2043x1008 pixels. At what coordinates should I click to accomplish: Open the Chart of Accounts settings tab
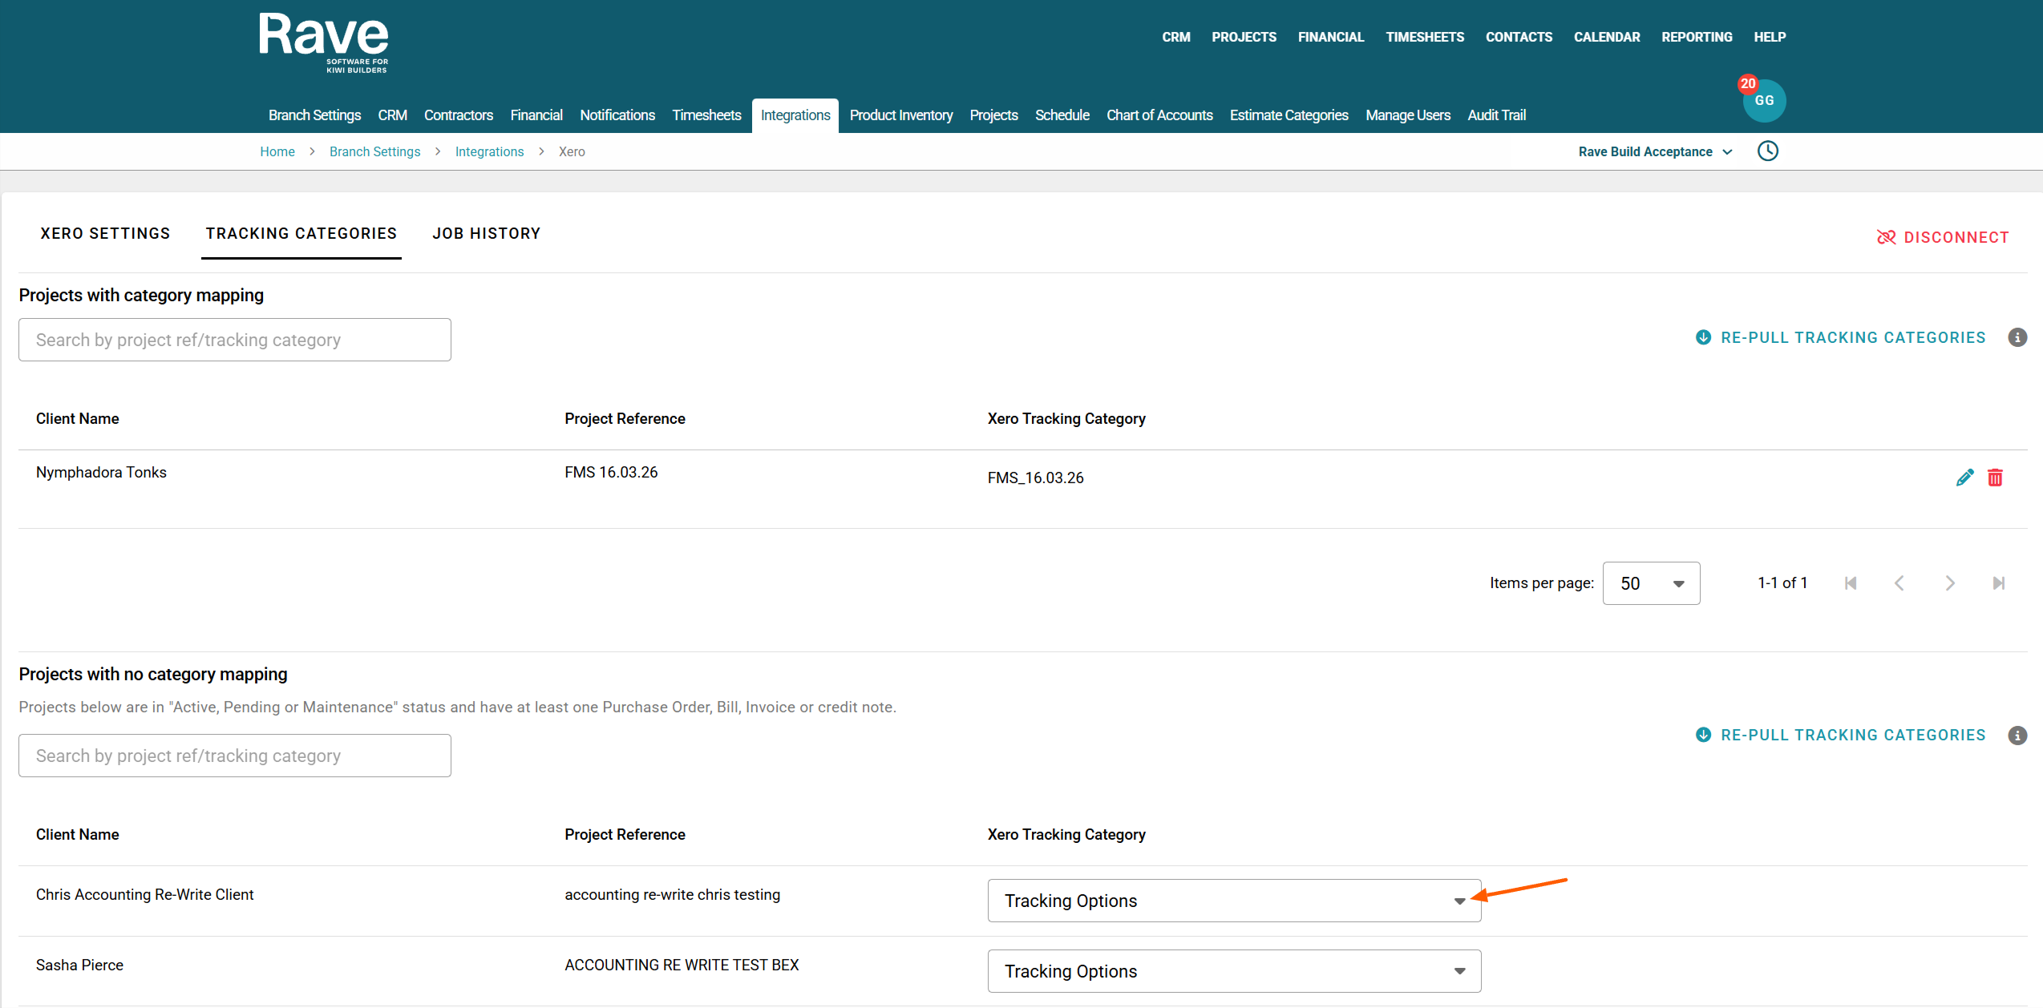pyautogui.click(x=1159, y=115)
